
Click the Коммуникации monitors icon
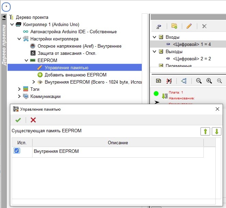[26, 96]
